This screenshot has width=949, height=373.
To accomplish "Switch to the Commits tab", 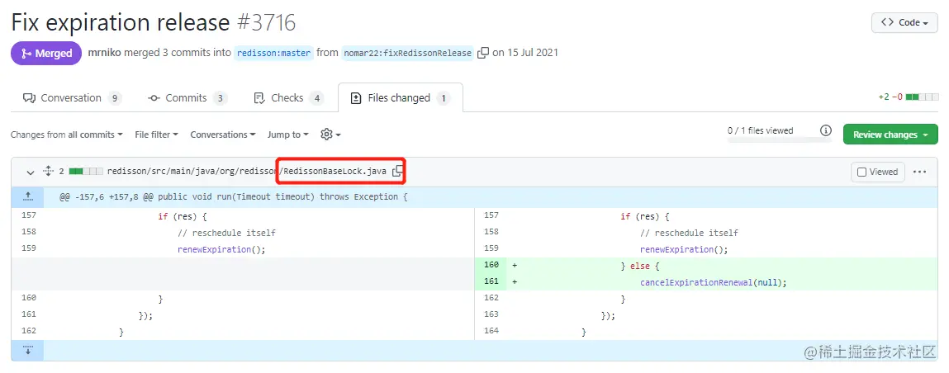I will click(x=187, y=98).
